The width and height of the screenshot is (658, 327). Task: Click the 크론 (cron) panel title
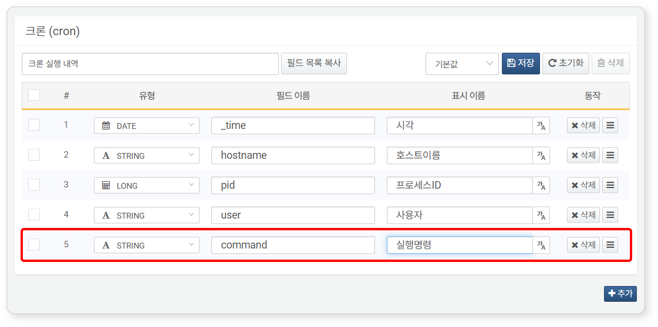pyautogui.click(x=53, y=32)
